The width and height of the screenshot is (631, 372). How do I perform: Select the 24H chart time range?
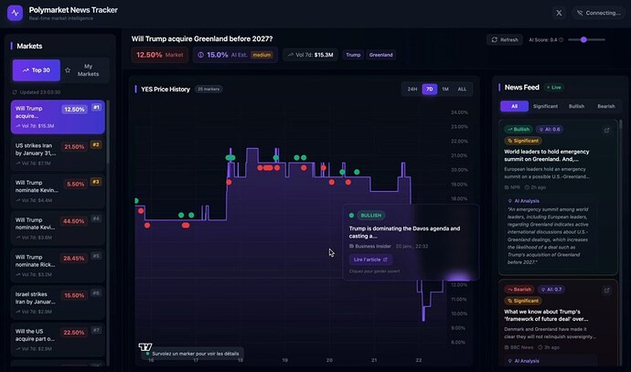click(412, 89)
